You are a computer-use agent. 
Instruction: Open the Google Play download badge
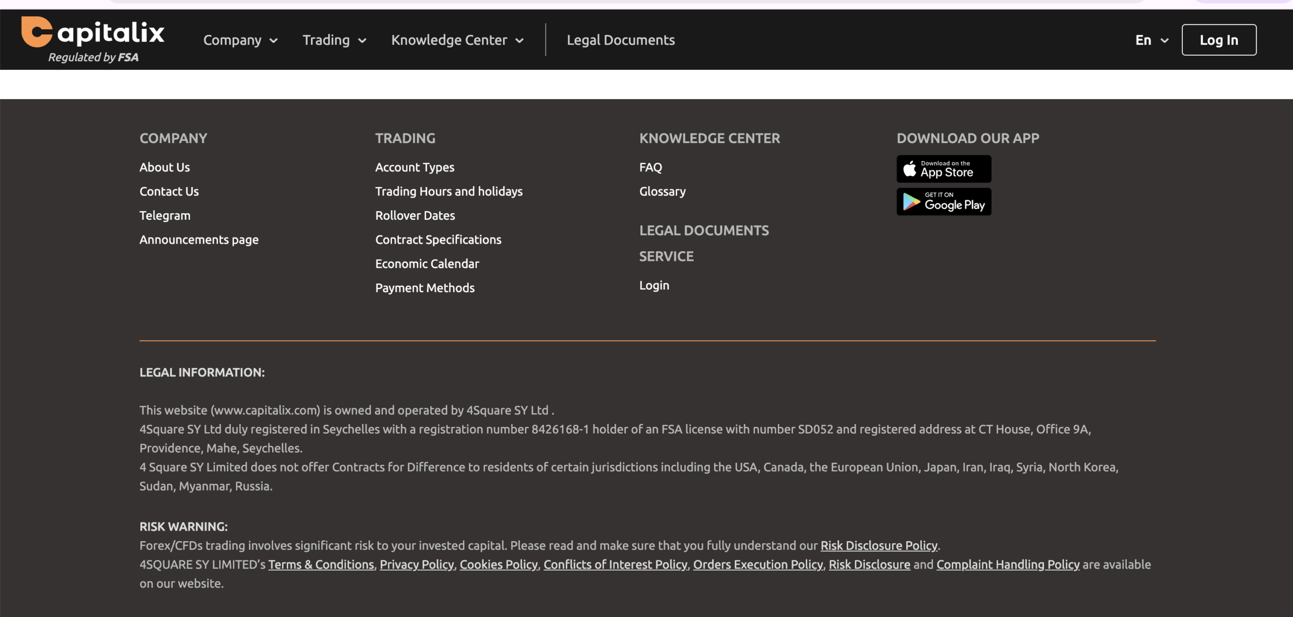coord(943,202)
